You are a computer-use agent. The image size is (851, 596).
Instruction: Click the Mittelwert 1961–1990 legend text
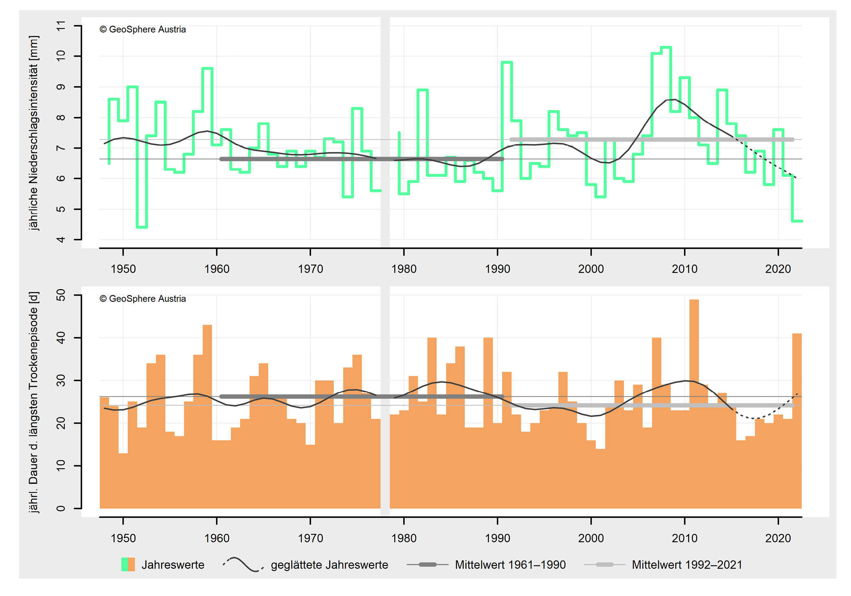click(510, 565)
